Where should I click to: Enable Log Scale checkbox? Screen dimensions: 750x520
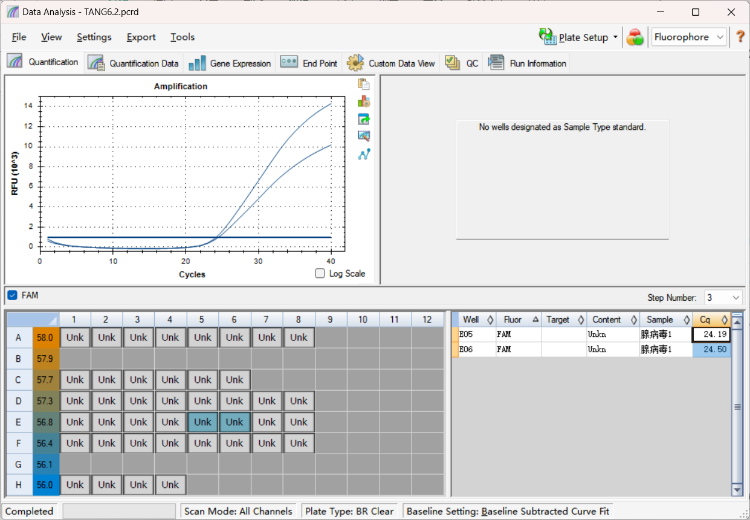point(320,274)
